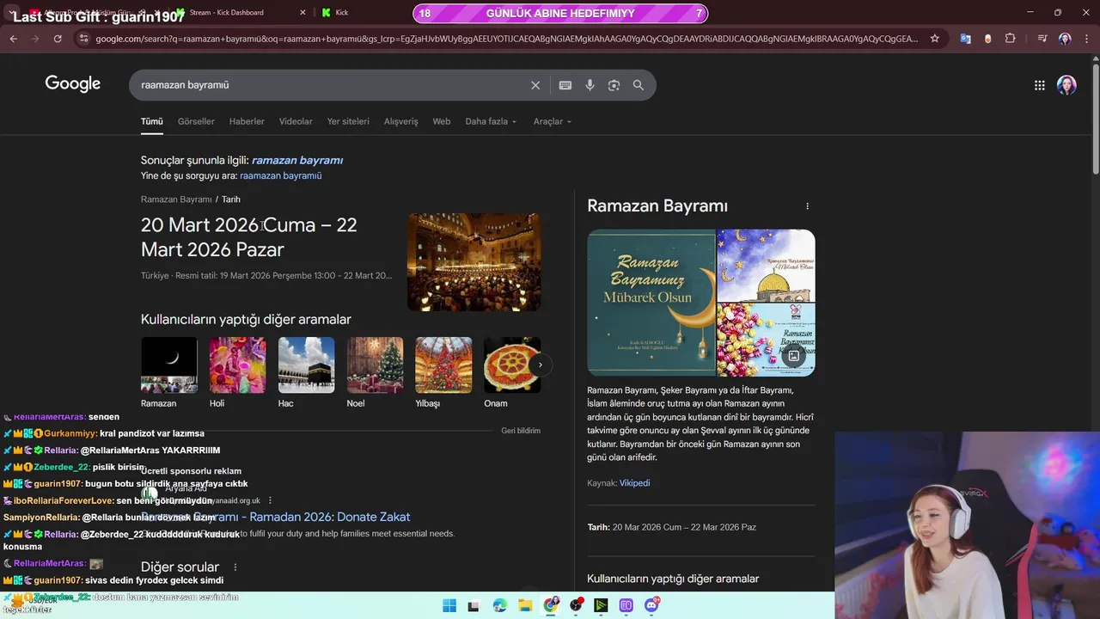Open the Ramazan Bayramınız Mübarek Olsun image
Screen dimensions: 1100x619
(x=651, y=303)
